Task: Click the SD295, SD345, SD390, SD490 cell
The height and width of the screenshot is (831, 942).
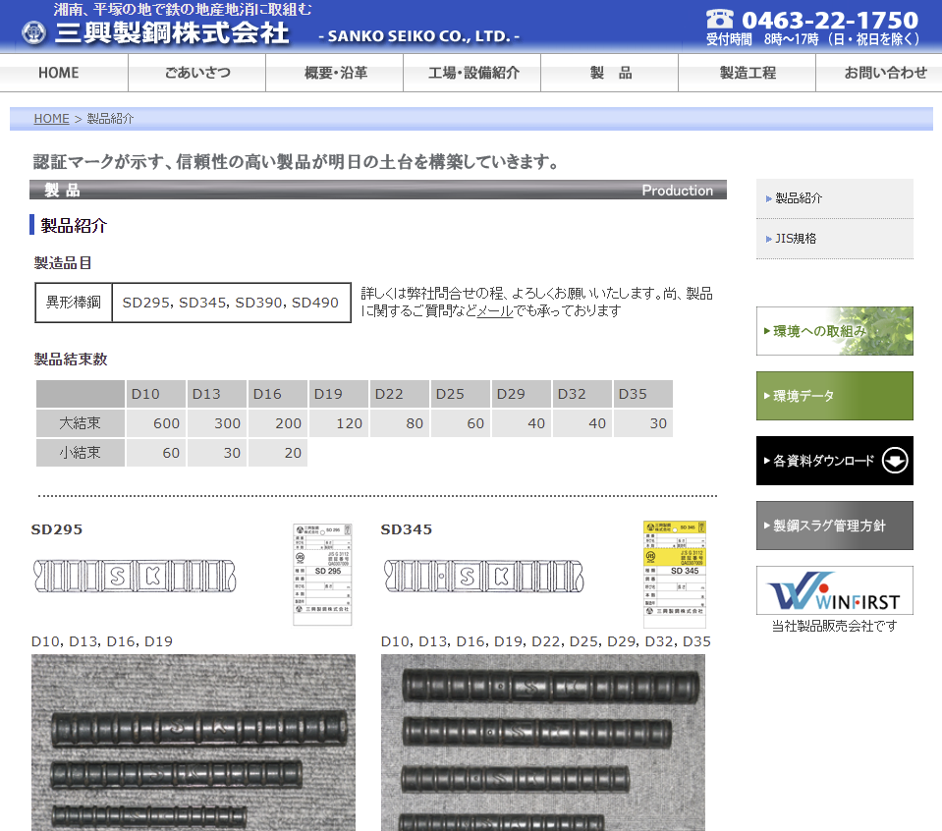Action: pyautogui.click(x=231, y=303)
